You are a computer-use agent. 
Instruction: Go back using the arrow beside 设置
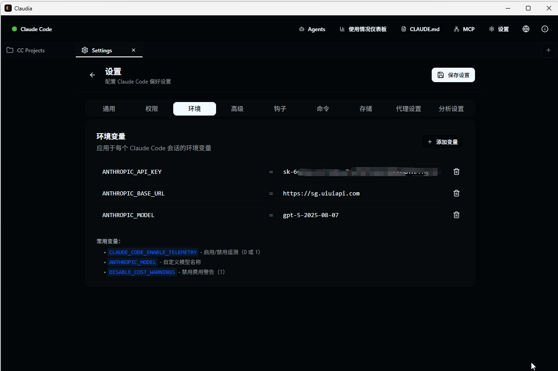pyautogui.click(x=92, y=75)
